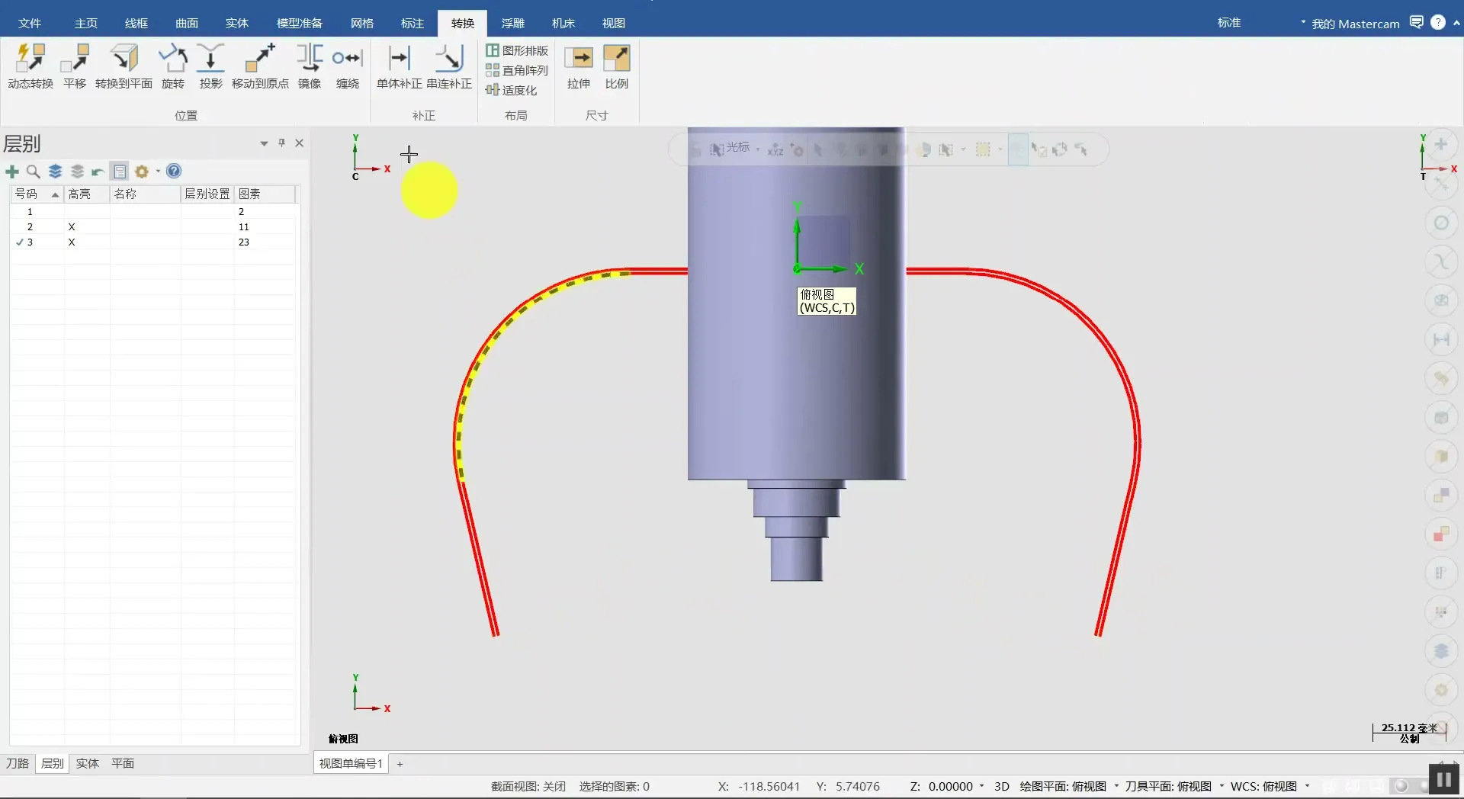The width and height of the screenshot is (1464, 799).
Task: Click the 图形排版 layout button
Action: pos(517,50)
